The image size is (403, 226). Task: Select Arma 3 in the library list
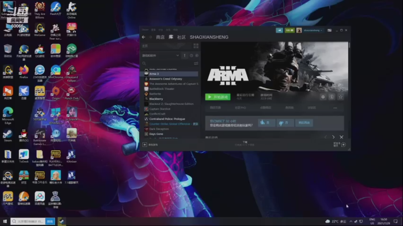point(169,74)
